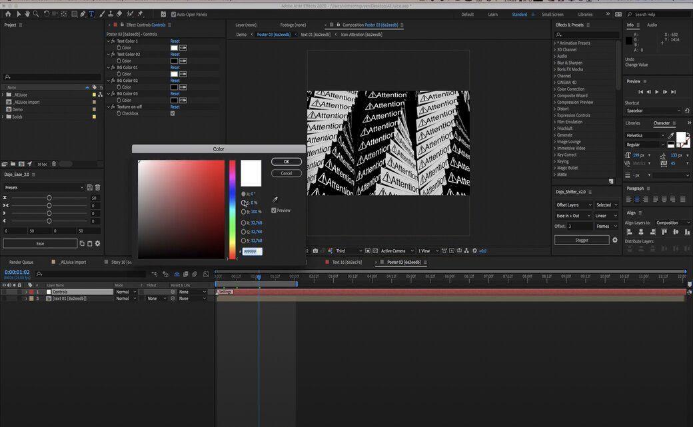Image resolution: width=693 pixels, height=427 pixels.
Task: Uncheck Preview in the Color dialog
Action: (x=274, y=211)
